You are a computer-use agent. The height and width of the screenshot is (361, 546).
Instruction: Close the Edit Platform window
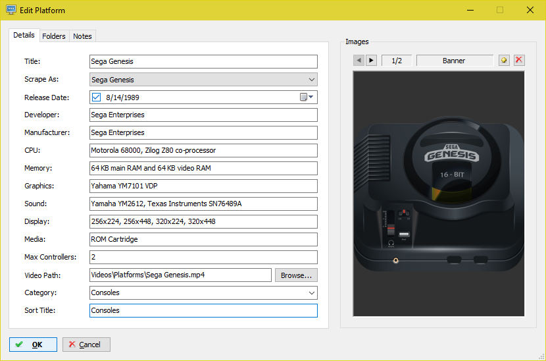(530, 10)
